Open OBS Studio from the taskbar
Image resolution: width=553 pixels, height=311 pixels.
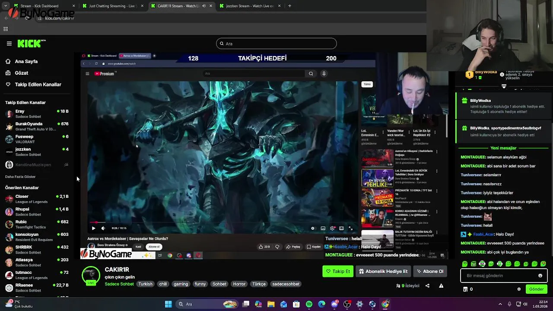click(x=347, y=304)
